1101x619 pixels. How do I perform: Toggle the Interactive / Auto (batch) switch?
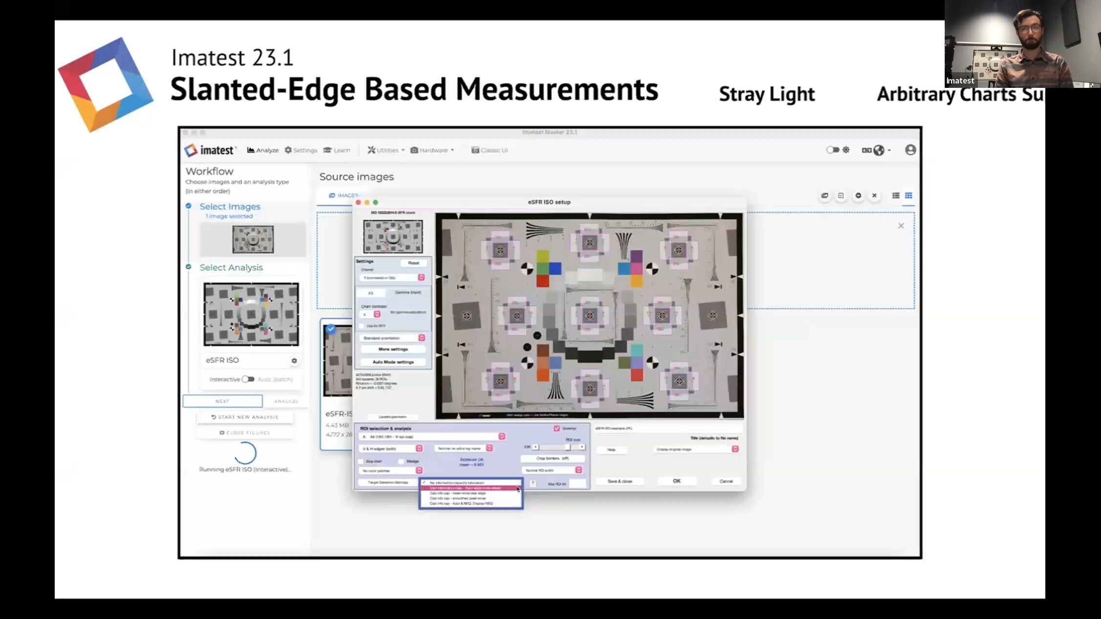click(248, 379)
